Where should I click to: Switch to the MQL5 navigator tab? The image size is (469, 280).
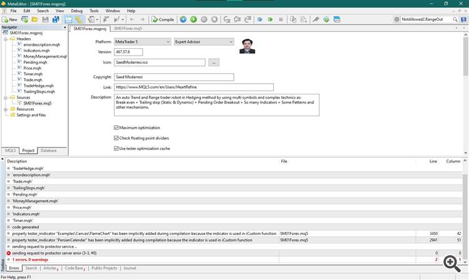(11, 151)
